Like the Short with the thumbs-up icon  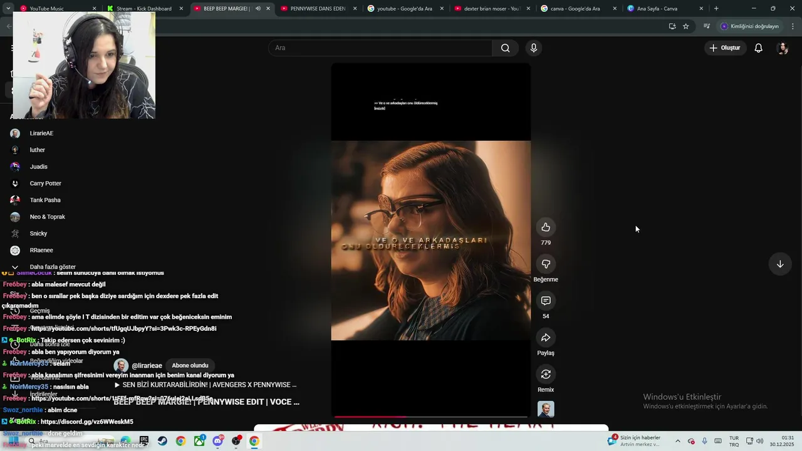pos(546,227)
